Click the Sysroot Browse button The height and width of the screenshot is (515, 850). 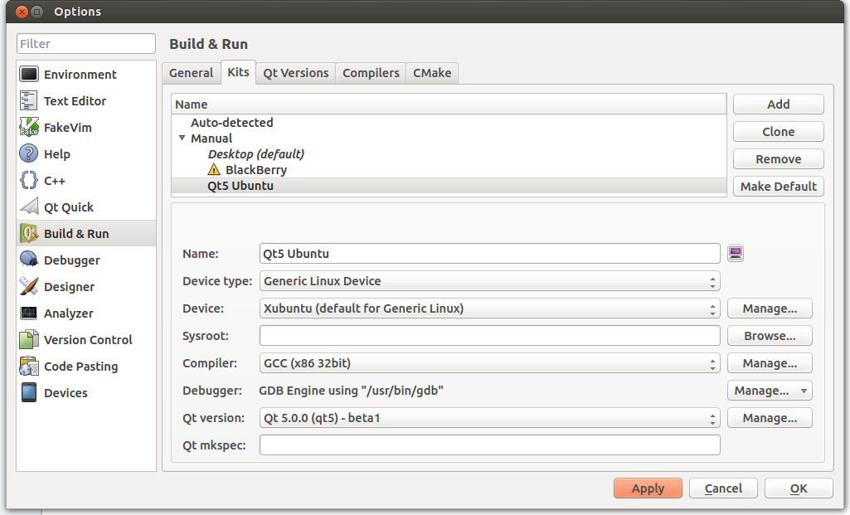(770, 336)
